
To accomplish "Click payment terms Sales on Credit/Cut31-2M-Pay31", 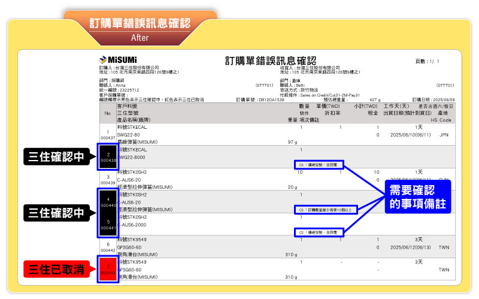I will (x=330, y=95).
